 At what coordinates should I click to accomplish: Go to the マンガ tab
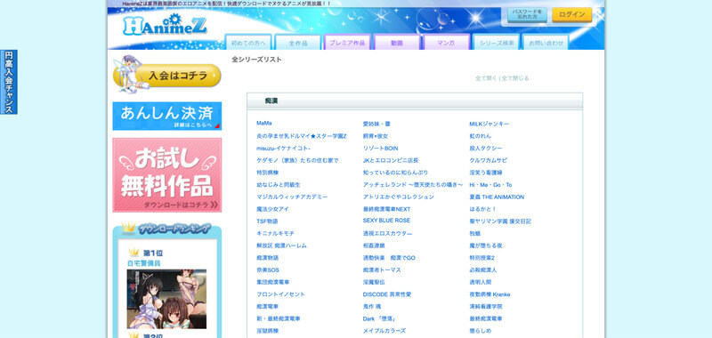click(447, 43)
